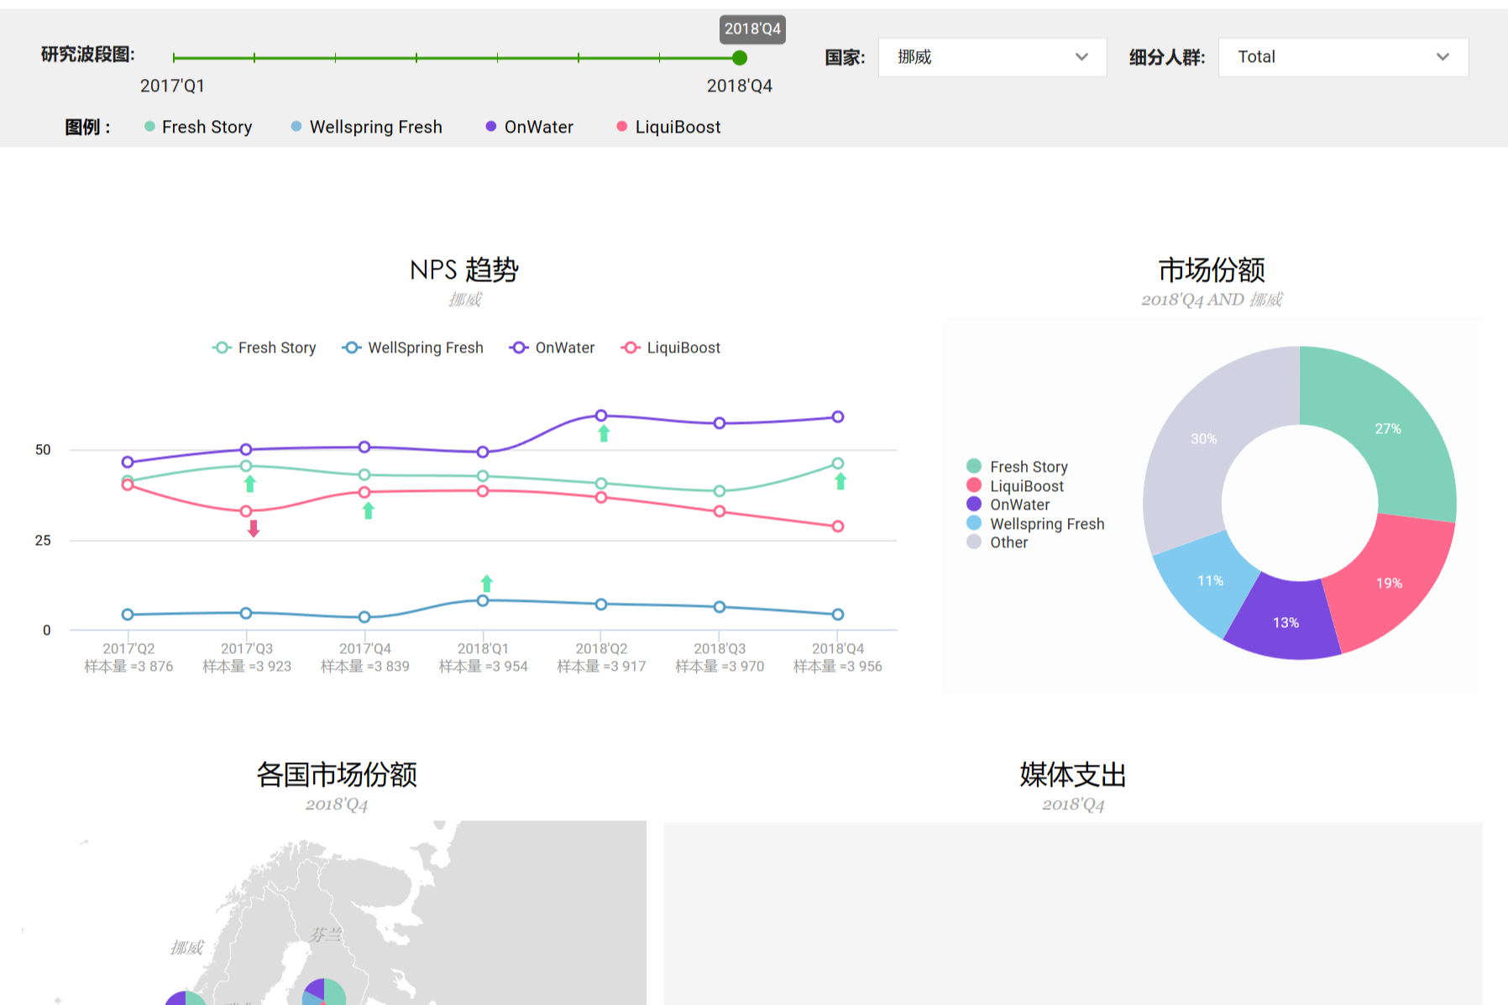Screen dimensions: 1508x1005
Task: Toggle Other in the market share legend
Action: point(1008,542)
